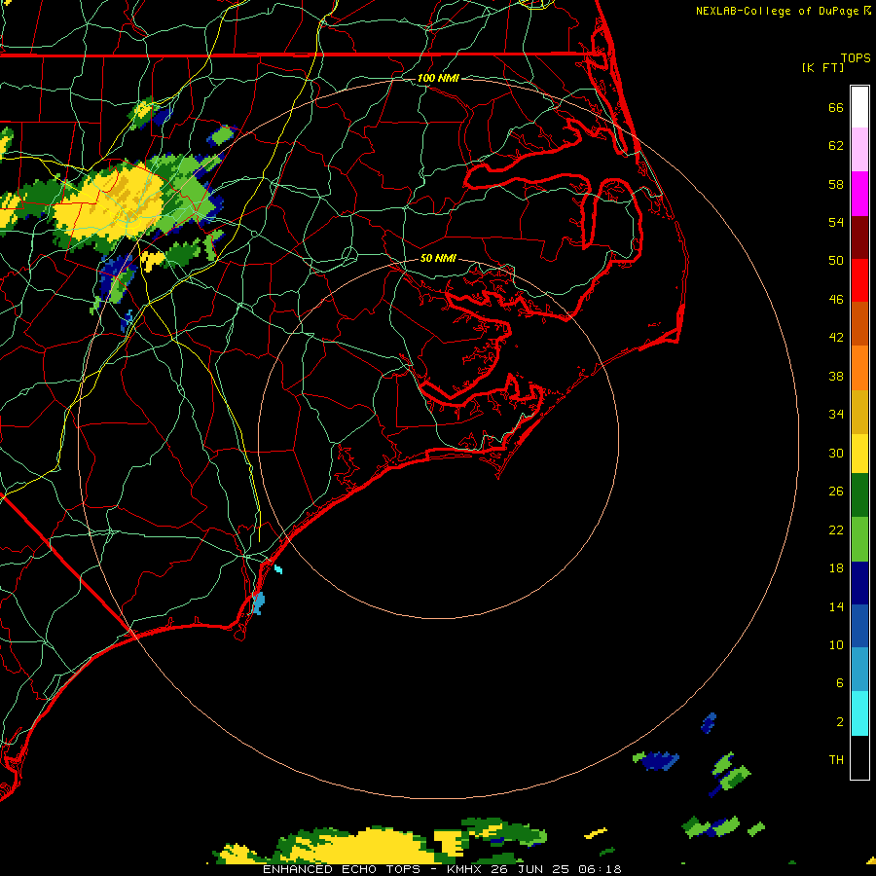The image size is (876, 876).
Task: Click the navy echo blob offshore southeast
Action: [658, 761]
